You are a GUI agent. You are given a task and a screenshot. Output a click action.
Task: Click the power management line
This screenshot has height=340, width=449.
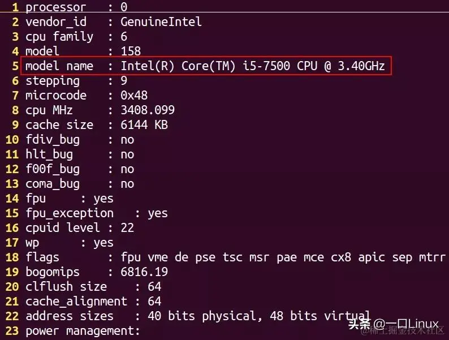(83, 331)
